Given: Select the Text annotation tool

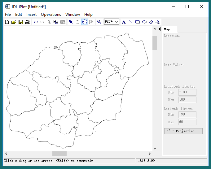Looking at the screenshot, I should click(x=124, y=22).
